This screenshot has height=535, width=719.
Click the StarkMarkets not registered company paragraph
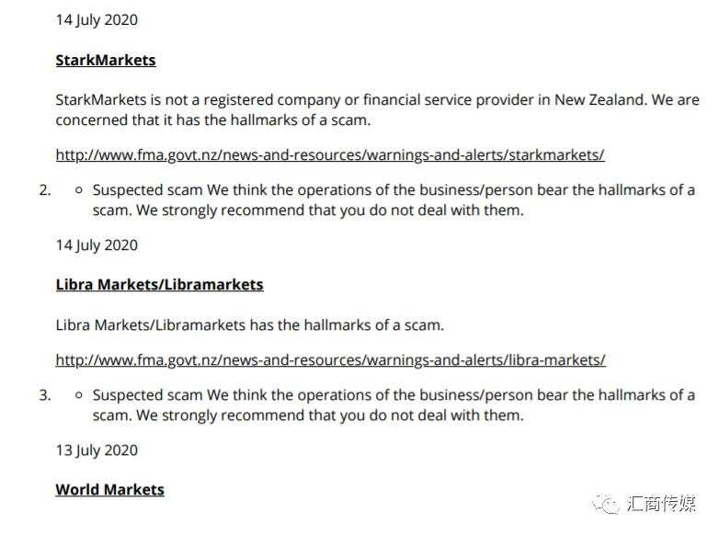pyautogui.click(x=377, y=109)
